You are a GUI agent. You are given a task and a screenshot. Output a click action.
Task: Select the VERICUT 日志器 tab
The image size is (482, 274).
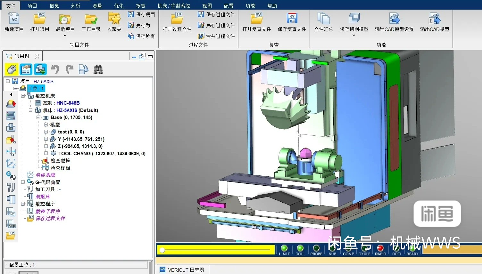click(x=182, y=270)
